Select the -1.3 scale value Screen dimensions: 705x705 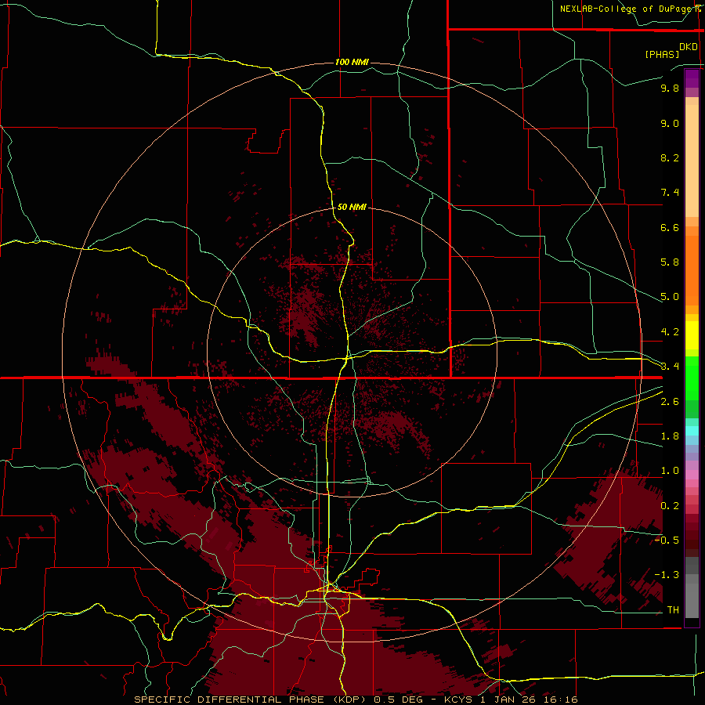tap(667, 575)
